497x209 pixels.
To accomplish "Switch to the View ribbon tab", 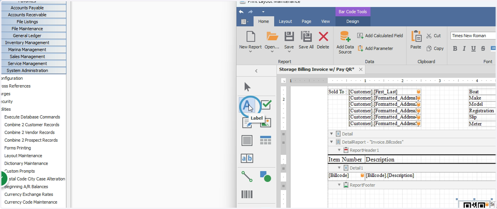I will (x=326, y=21).
